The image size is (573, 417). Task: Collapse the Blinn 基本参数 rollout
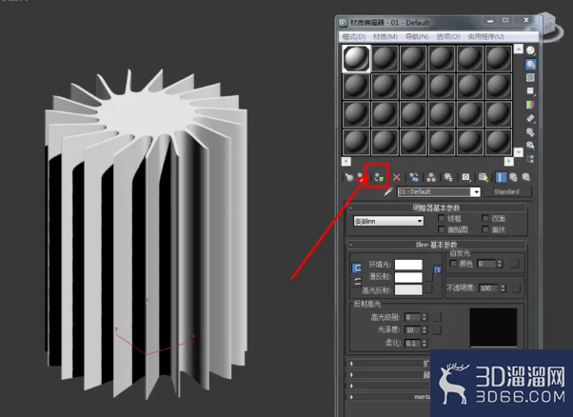point(436,245)
